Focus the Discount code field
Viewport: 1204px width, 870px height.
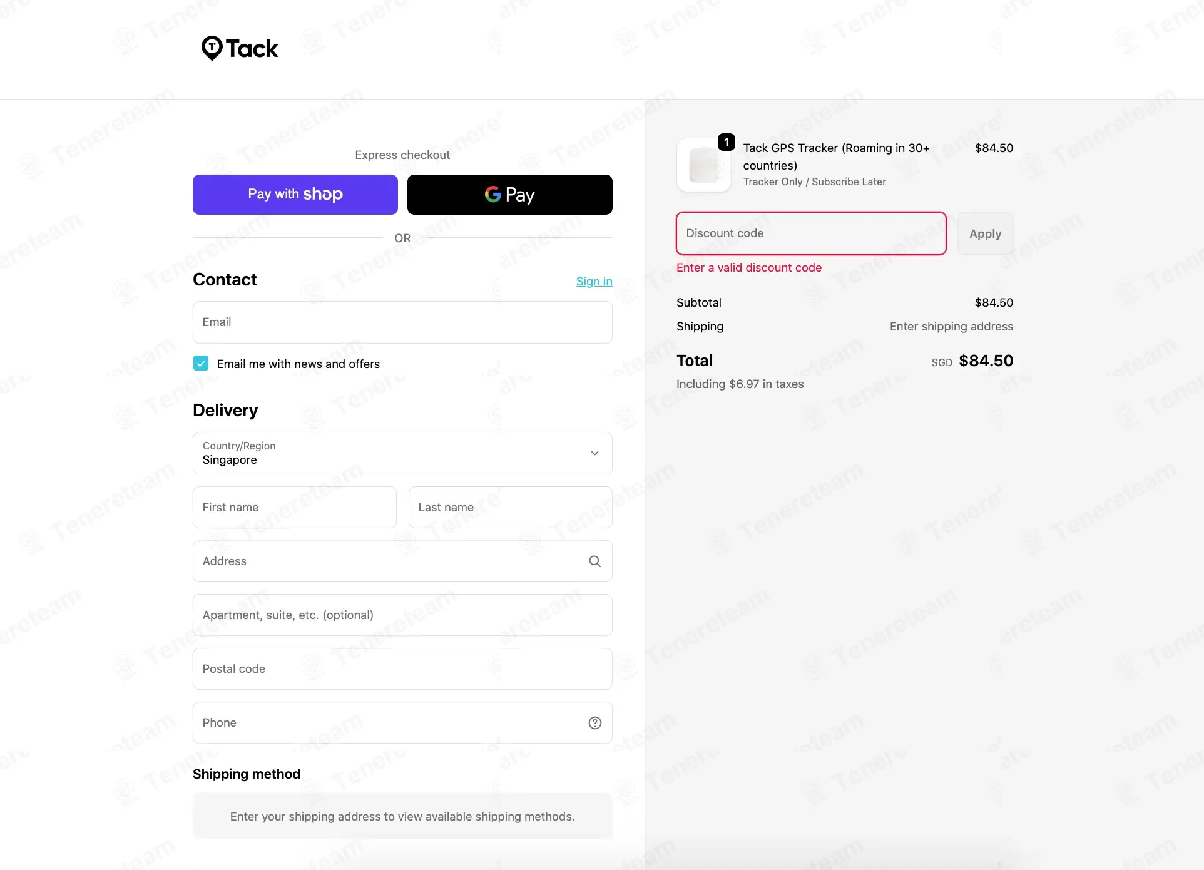(x=810, y=233)
